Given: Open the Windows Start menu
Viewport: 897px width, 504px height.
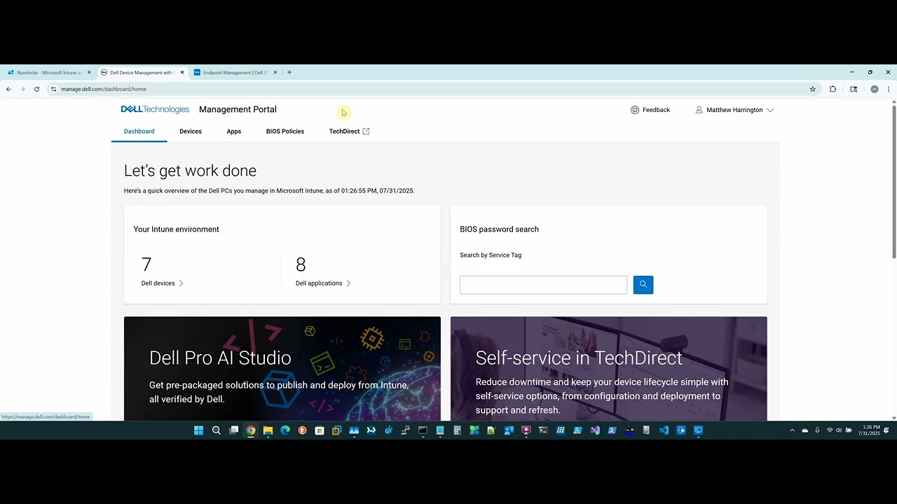Looking at the screenshot, I should [x=198, y=430].
